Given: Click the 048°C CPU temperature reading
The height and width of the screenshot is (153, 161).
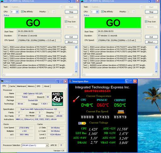Looking at the screenshot, I should [x=87, y=105].
